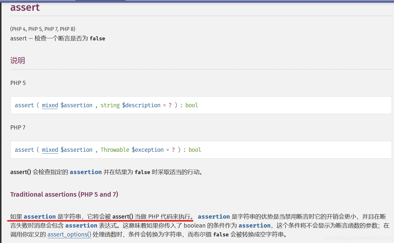Open the mixed type link in PHP 5 signature
394x243 pixels.
[x=50, y=105]
